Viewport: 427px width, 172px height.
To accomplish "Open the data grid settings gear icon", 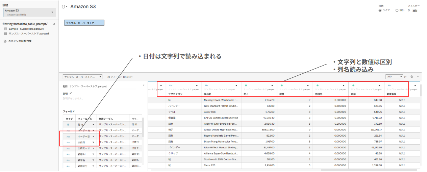I will coord(412,77).
